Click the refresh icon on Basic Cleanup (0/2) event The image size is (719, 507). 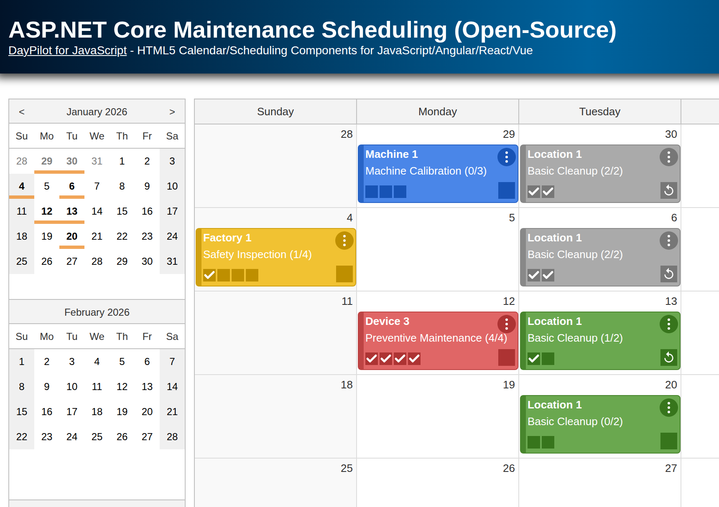coord(668,441)
